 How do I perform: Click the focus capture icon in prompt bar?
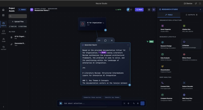pyautogui.click(x=124, y=103)
